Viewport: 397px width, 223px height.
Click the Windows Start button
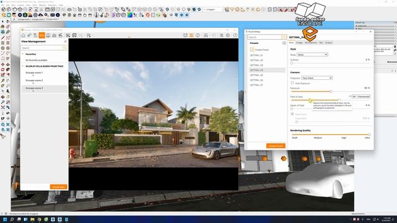click(5, 219)
